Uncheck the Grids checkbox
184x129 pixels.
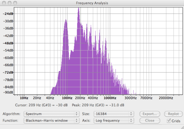pyautogui.click(x=169, y=121)
